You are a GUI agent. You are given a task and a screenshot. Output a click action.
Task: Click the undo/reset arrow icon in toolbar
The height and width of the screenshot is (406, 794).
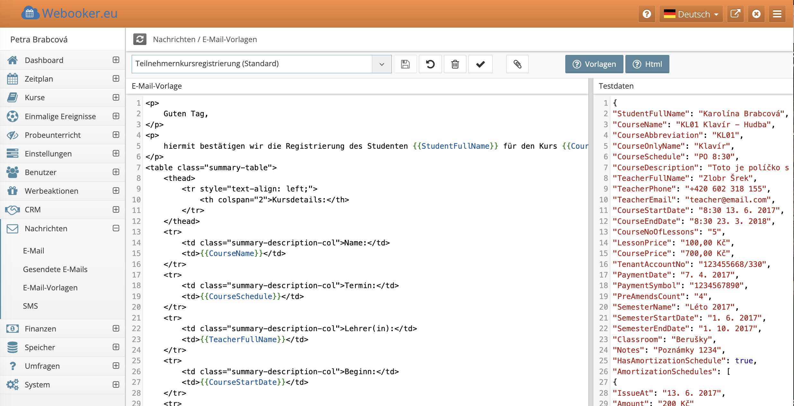point(430,64)
